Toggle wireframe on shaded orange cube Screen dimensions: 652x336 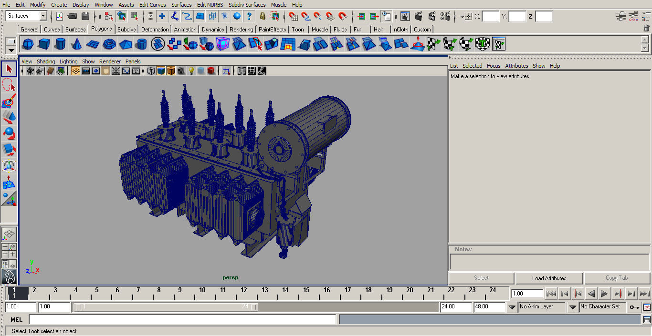click(171, 71)
